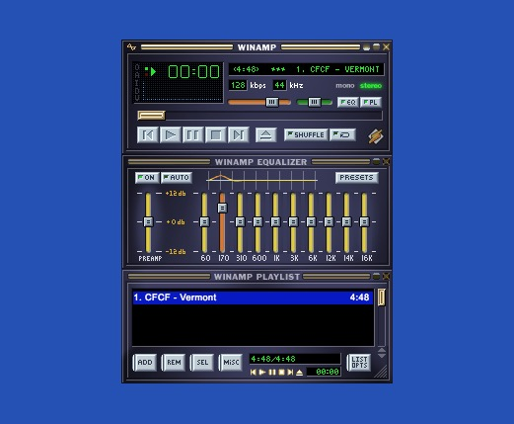The image size is (514, 424).
Task: Click the 6K band slider handle
Action: click(311, 221)
